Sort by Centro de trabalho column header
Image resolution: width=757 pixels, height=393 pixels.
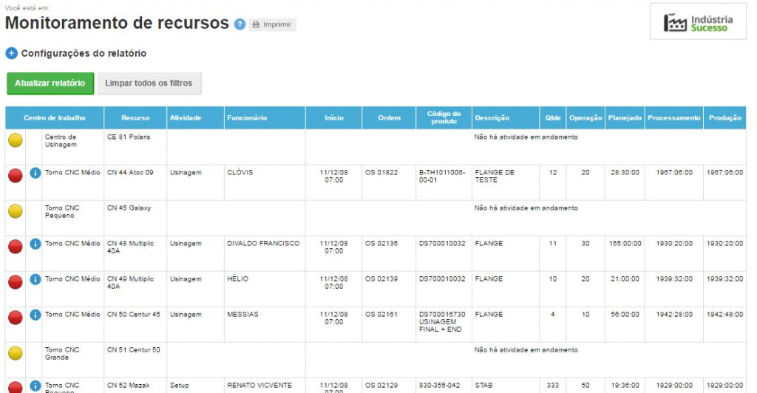55,118
